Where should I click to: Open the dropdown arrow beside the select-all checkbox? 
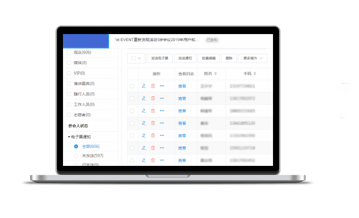[139, 58]
